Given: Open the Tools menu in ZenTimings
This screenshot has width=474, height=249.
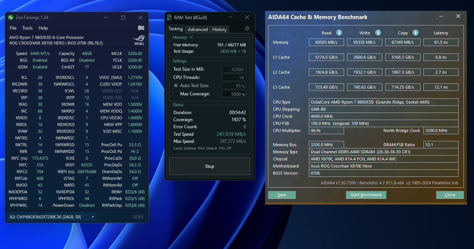Looking at the screenshot, I should point(27,28).
